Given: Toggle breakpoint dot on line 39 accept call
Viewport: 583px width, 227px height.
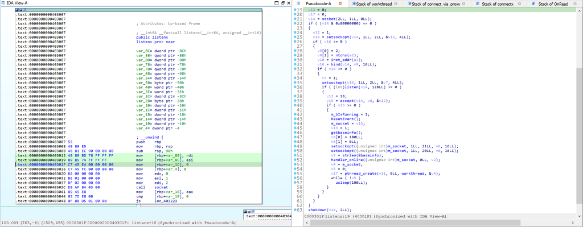Looking at the screenshot, I should [295, 101].
